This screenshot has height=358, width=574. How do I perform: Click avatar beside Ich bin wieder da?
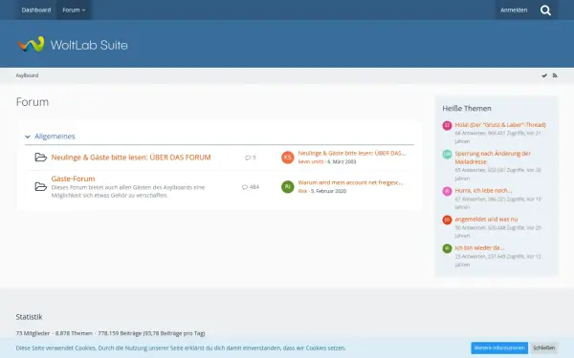[447, 248]
